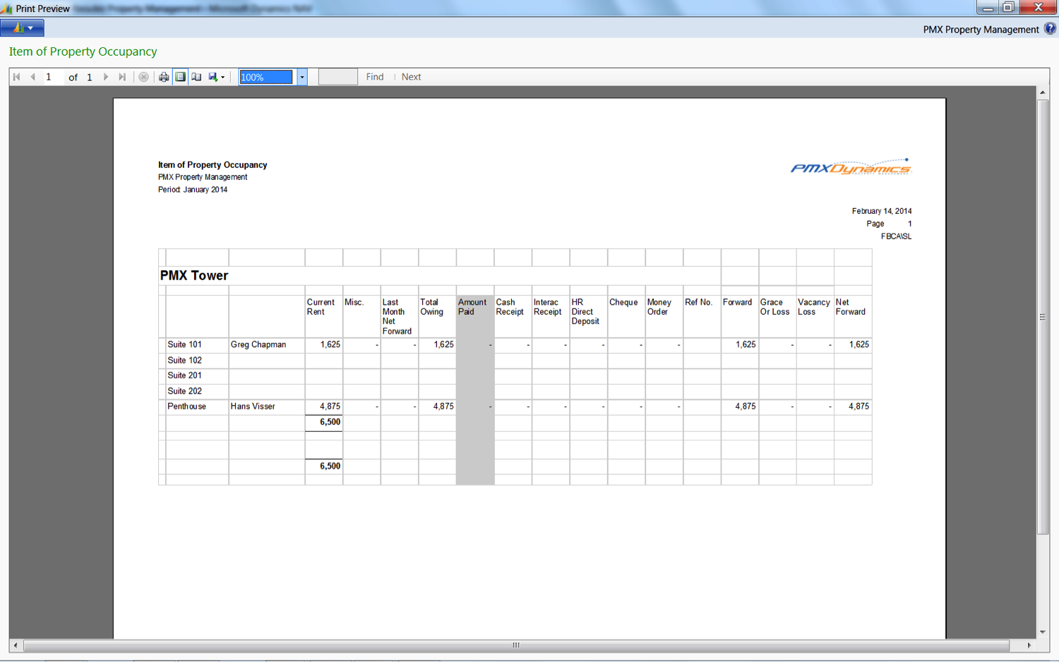The width and height of the screenshot is (1059, 662).
Task: Toggle the print layout view icon
Action: 181,77
